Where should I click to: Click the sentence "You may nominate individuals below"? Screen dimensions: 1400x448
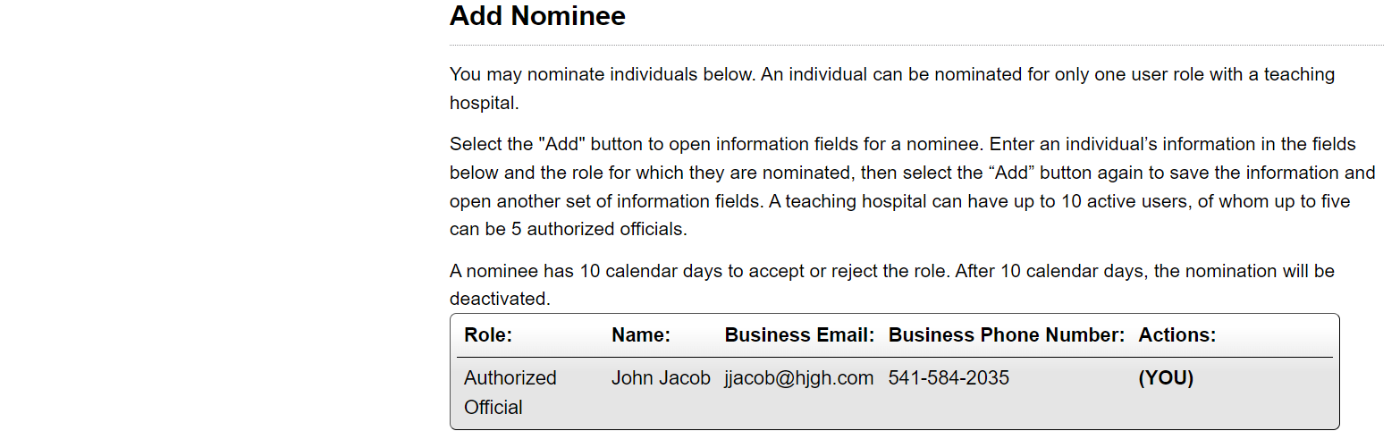click(603, 74)
